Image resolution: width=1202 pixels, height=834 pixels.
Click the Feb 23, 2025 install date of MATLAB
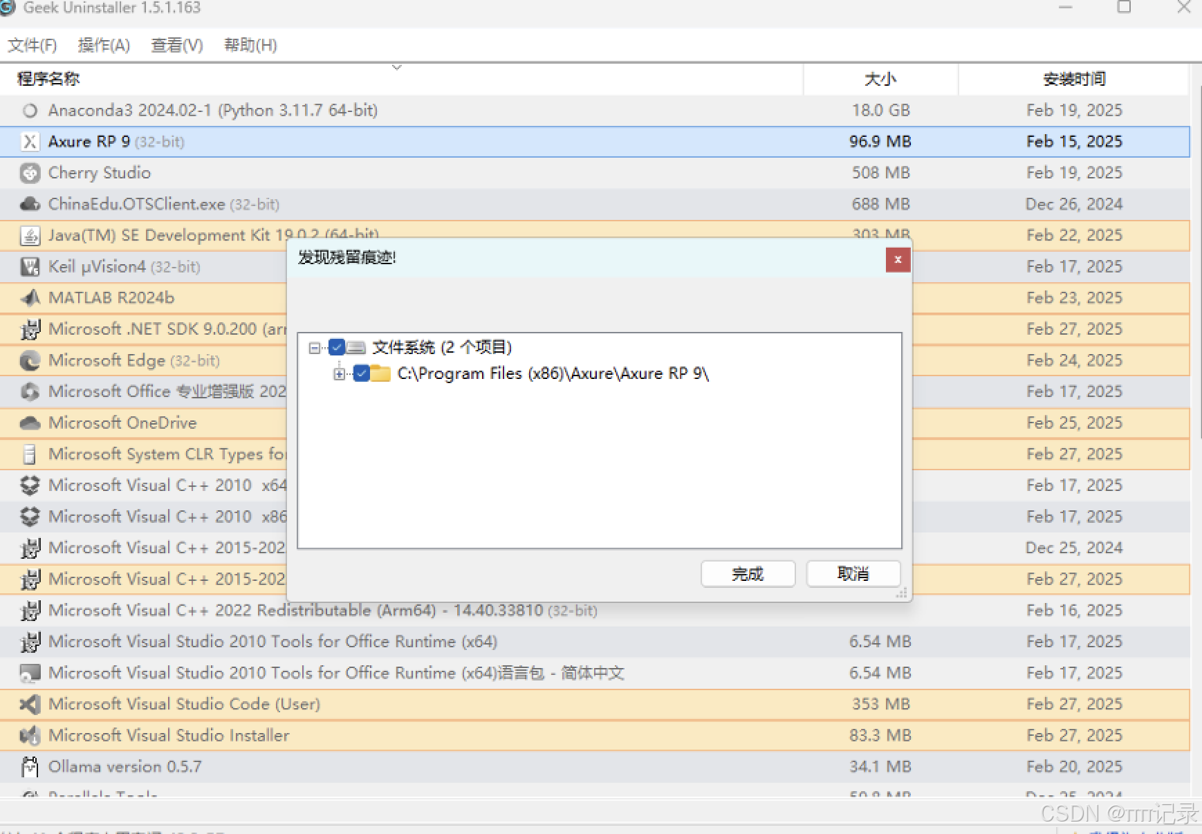coord(1074,298)
